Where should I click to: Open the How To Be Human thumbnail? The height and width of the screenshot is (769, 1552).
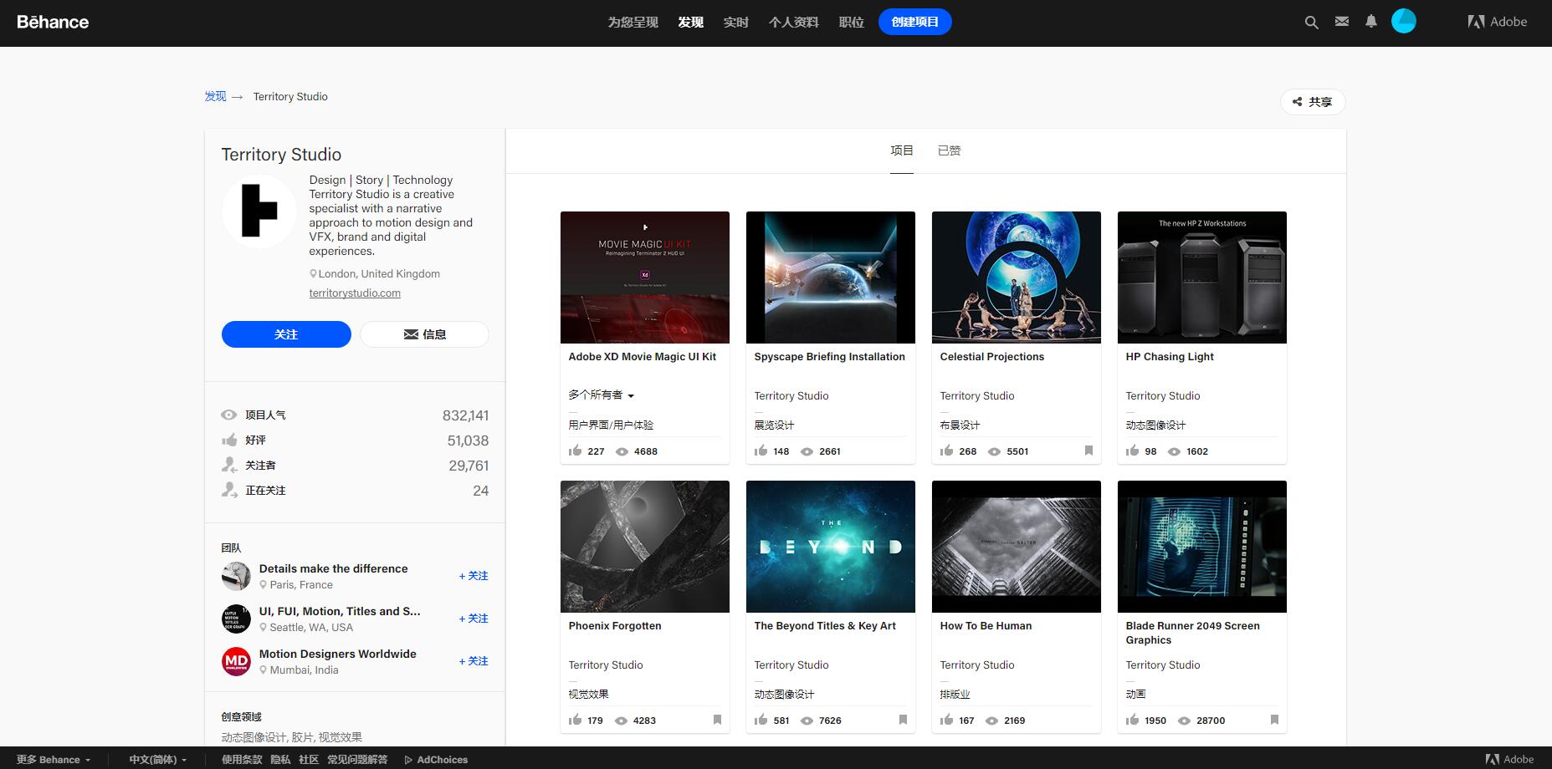pyautogui.click(x=1017, y=547)
